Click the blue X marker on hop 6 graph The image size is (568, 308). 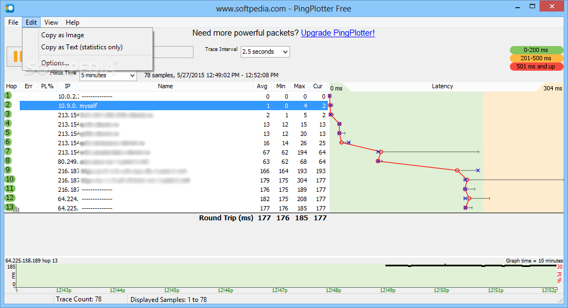[x=349, y=142]
